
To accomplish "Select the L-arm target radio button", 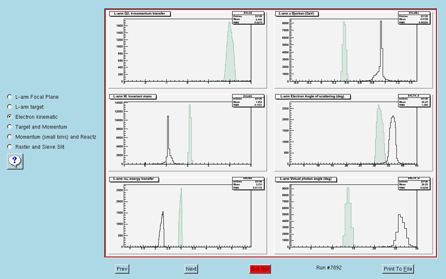I will 10,107.
